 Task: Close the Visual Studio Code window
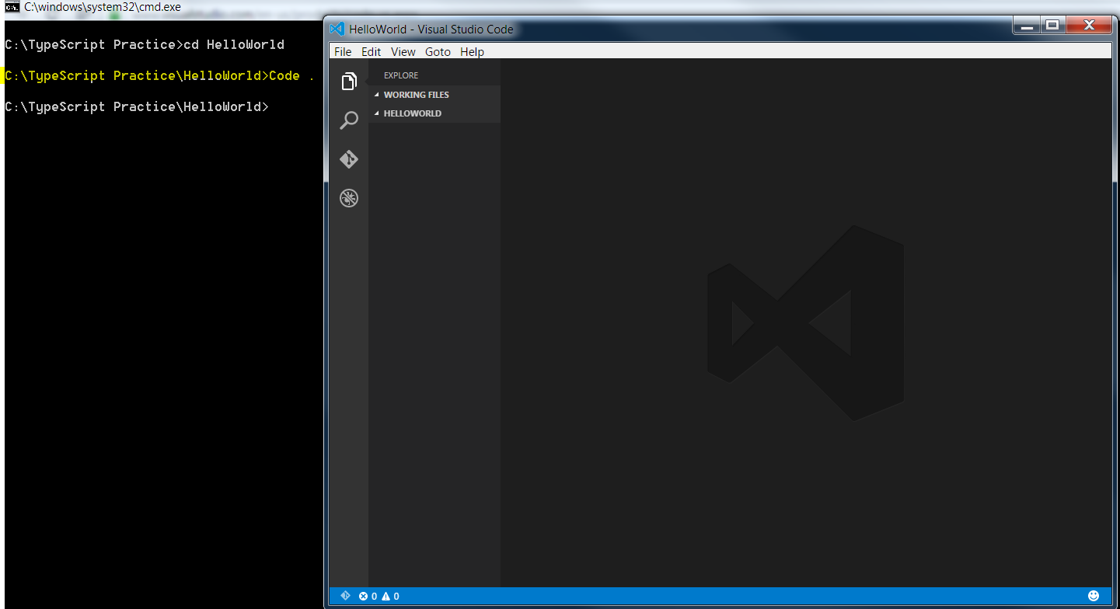[1089, 26]
